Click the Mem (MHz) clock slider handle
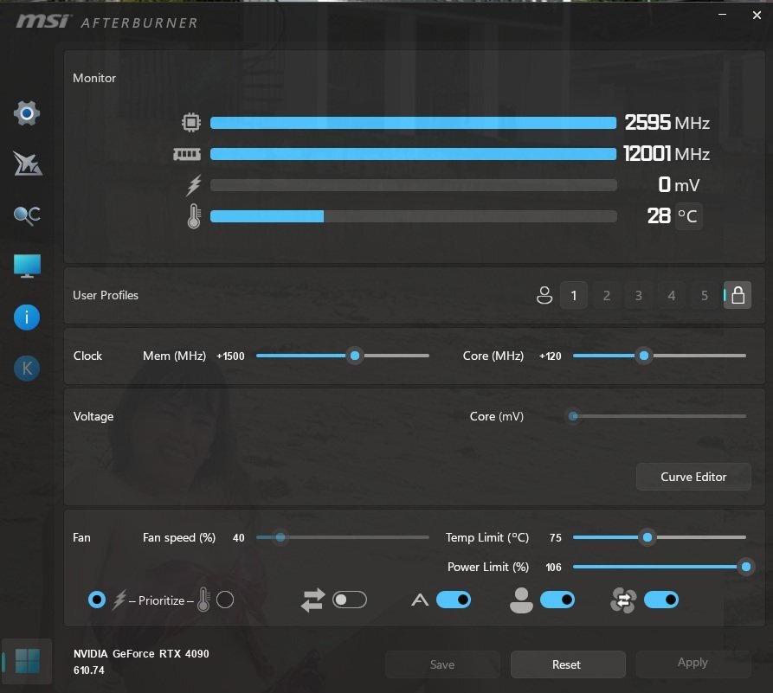 click(355, 356)
